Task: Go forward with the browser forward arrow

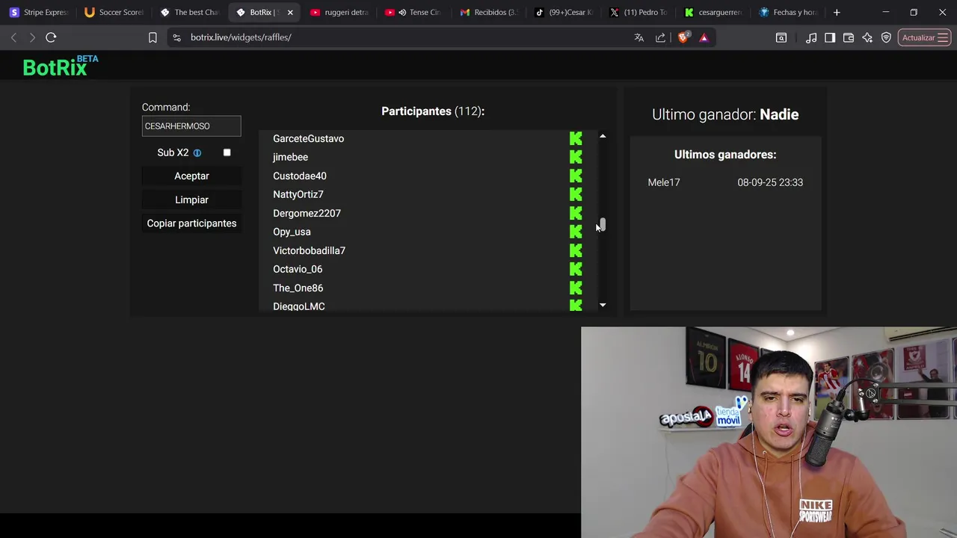Action: tap(32, 37)
